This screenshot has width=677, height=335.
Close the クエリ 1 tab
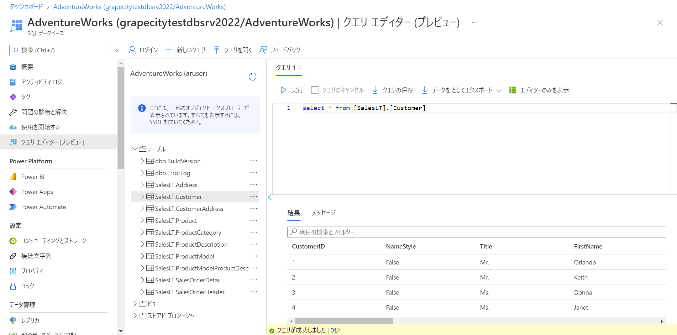tap(300, 67)
